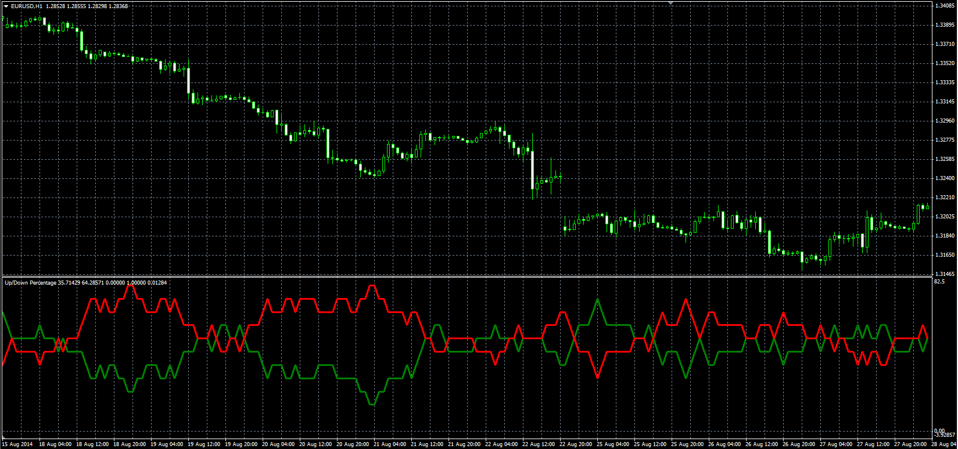Click the 20 Aug 12:00 time label
The image size is (958, 449).
click(315, 444)
